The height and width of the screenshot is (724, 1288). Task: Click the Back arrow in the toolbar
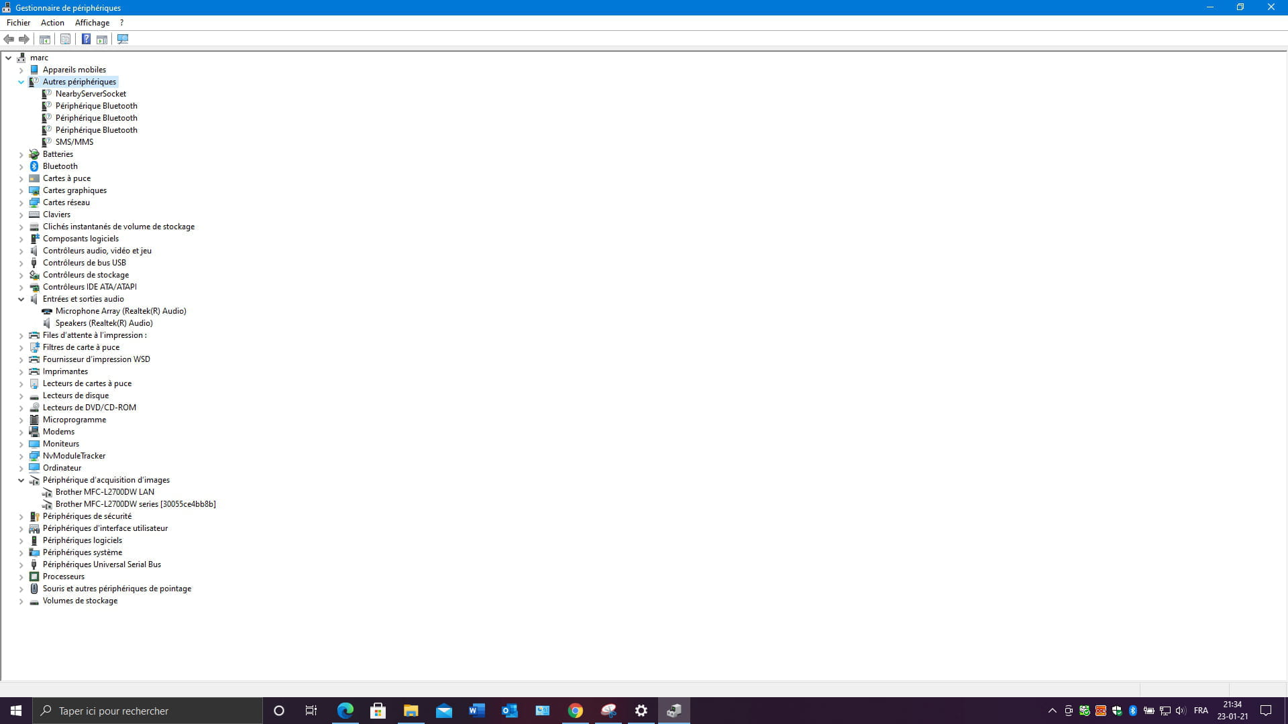(x=9, y=39)
